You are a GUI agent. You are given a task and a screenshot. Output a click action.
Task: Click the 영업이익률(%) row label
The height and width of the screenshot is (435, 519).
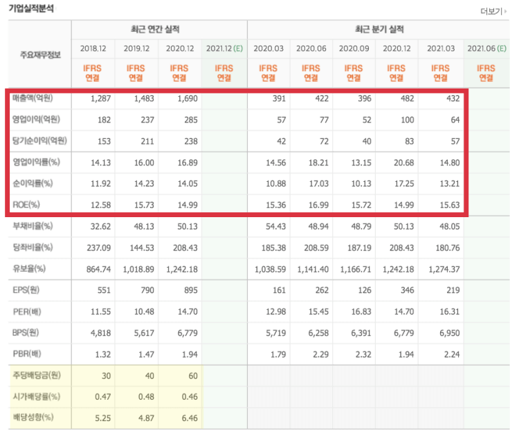36,162
